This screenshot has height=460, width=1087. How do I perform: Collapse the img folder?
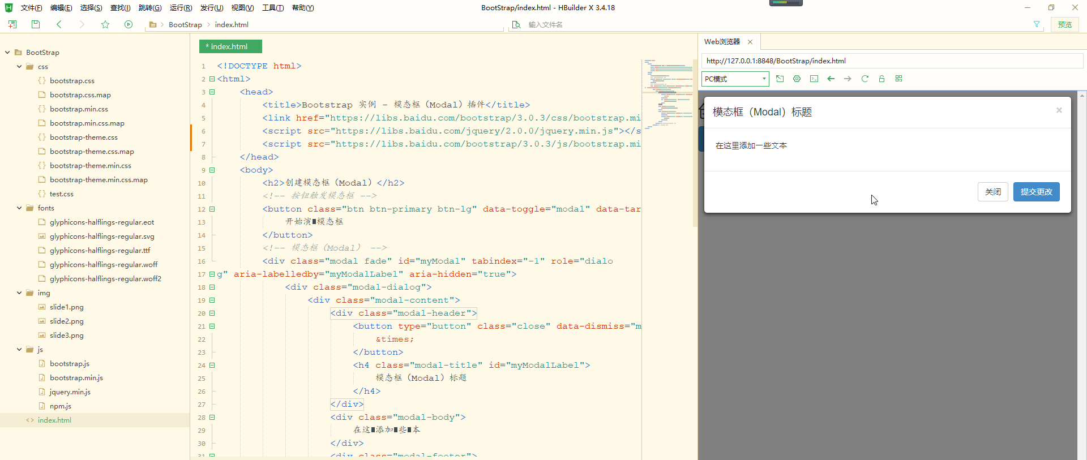point(19,293)
